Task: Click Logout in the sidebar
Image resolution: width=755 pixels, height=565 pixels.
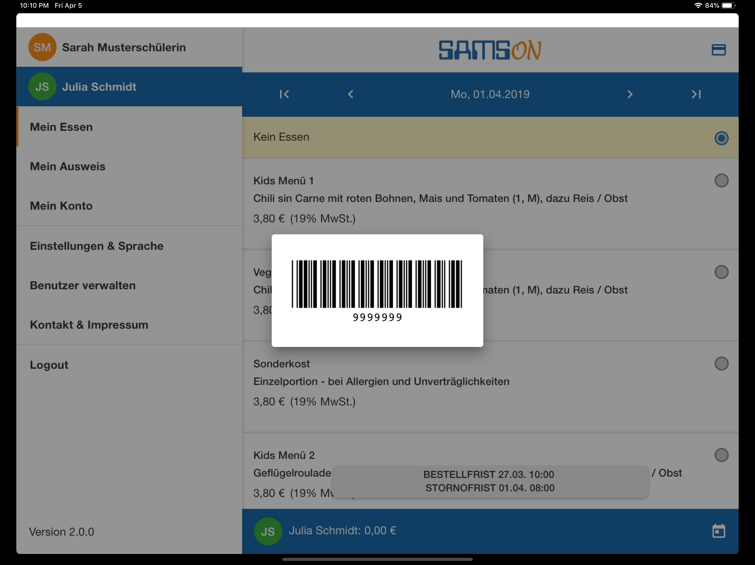Action: point(49,365)
